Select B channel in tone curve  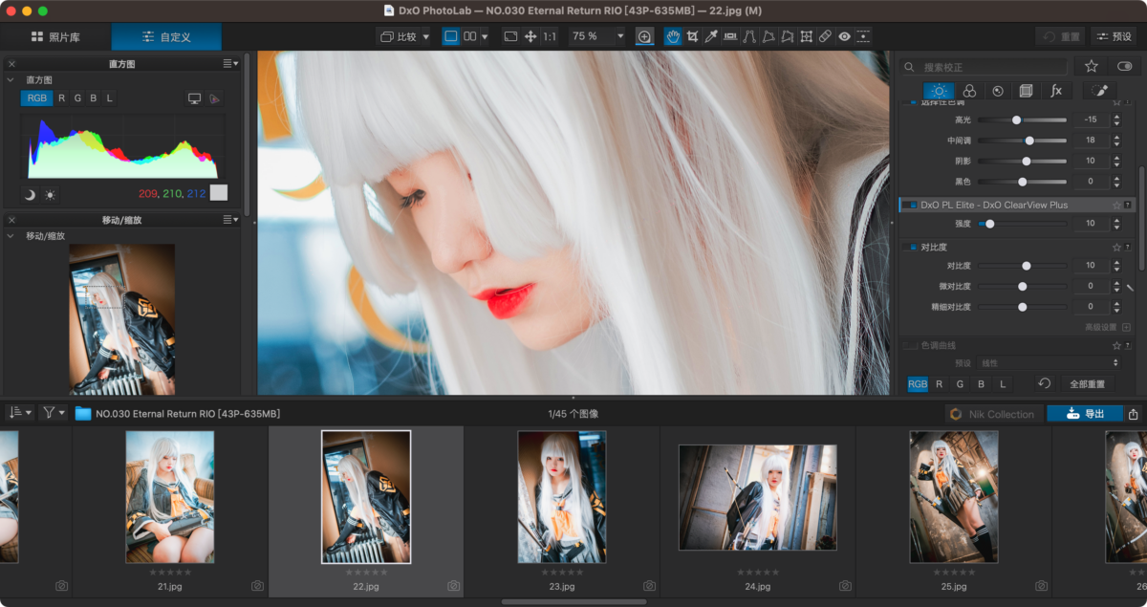click(x=982, y=383)
